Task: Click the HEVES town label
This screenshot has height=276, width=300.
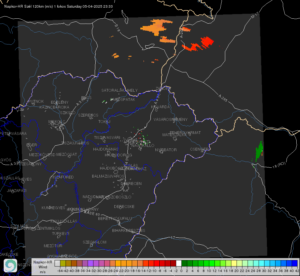Action: point(25,179)
